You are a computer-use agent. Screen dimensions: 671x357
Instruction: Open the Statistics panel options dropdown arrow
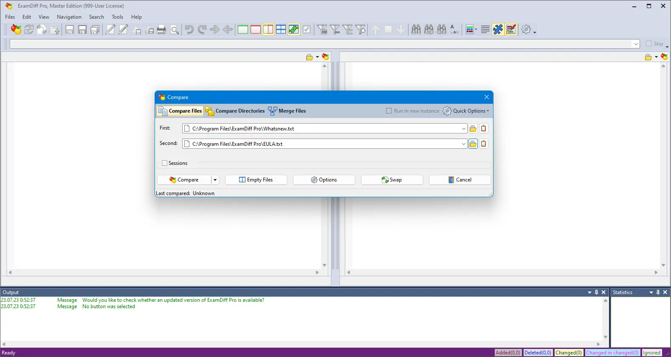[x=651, y=292]
